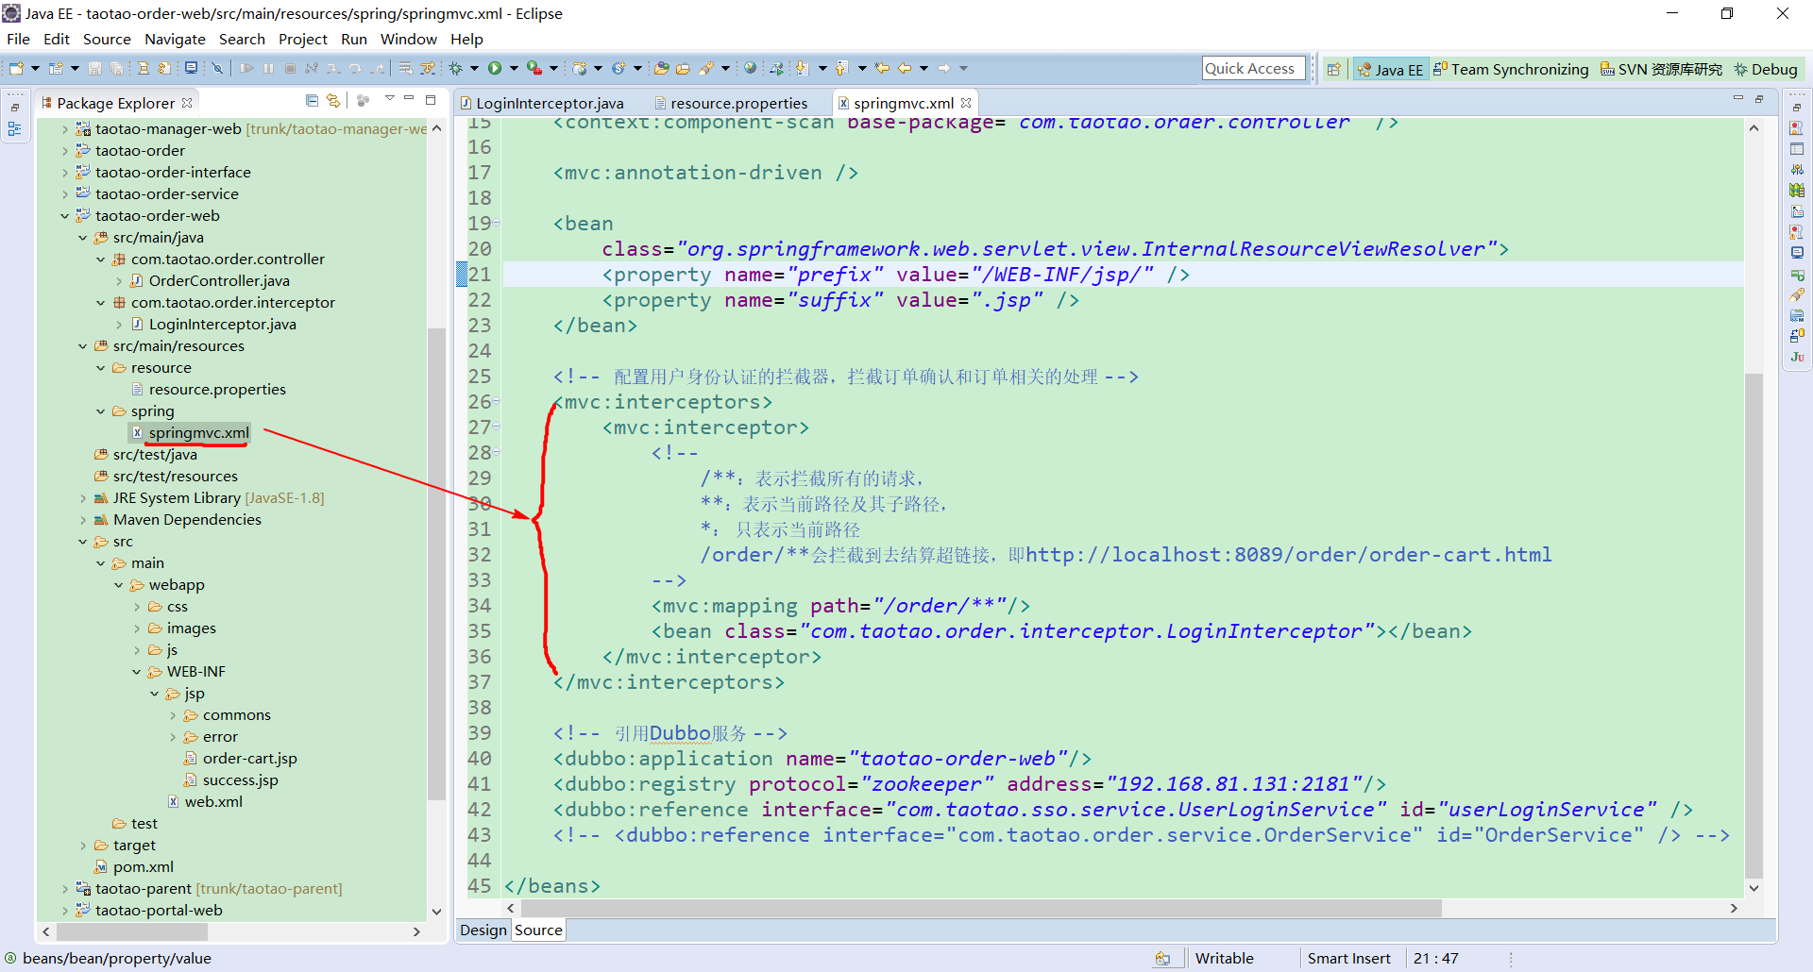
Task: Switch to Team Synchronizing perspective
Action: [1511, 69]
